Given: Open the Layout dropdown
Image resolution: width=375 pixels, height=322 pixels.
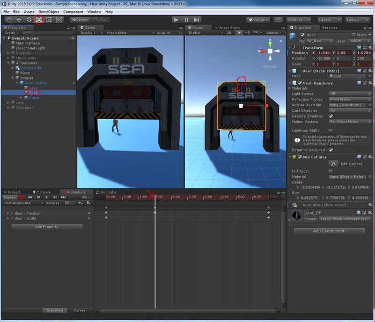Looking at the screenshot, I should coord(357,20).
